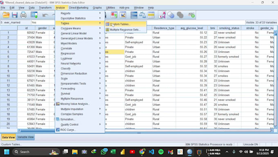Screen dimensions: 278x157
Task: Expand the Dimension Reduction submenu
Action: (x=80, y=74)
